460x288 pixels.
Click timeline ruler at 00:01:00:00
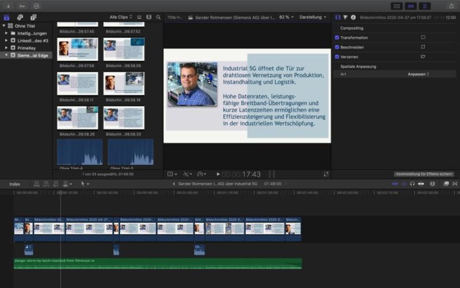point(187,193)
